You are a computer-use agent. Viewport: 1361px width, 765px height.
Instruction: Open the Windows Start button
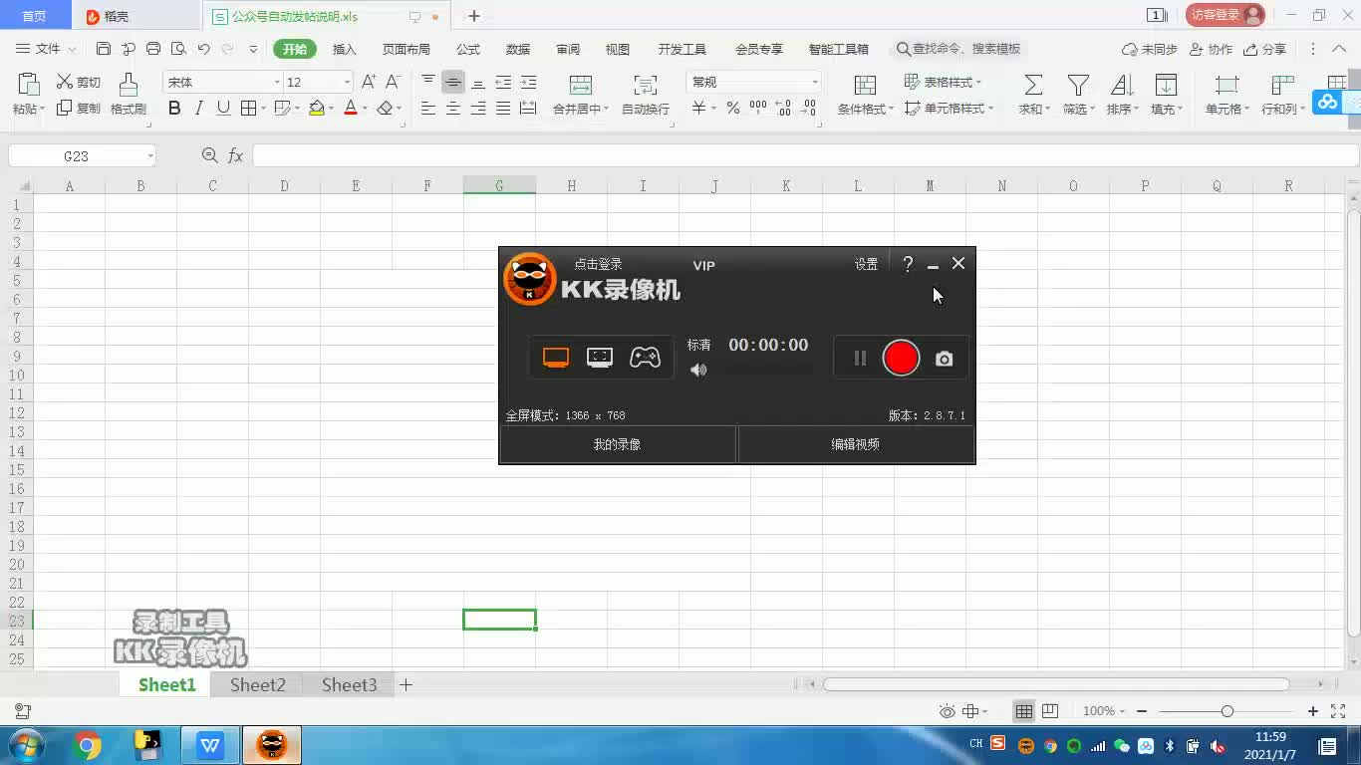coord(25,745)
